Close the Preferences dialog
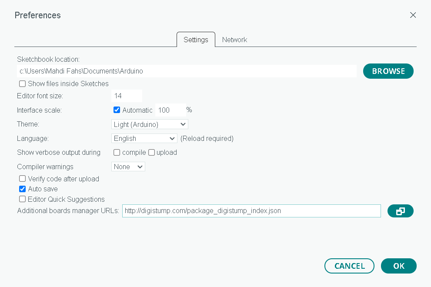Image resolution: width=431 pixels, height=287 pixels. tap(413, 14)
